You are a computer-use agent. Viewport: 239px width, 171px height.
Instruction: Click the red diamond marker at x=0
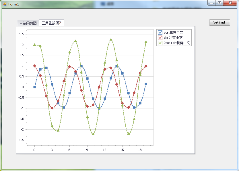click(35, 66)
